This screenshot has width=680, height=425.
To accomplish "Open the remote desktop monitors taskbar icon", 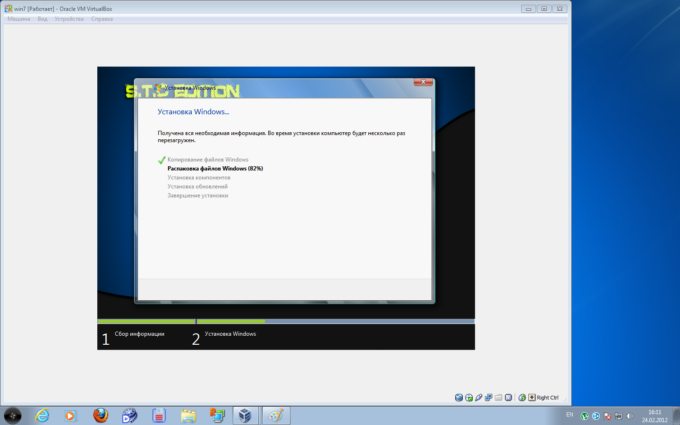I will tap(218, 416).
